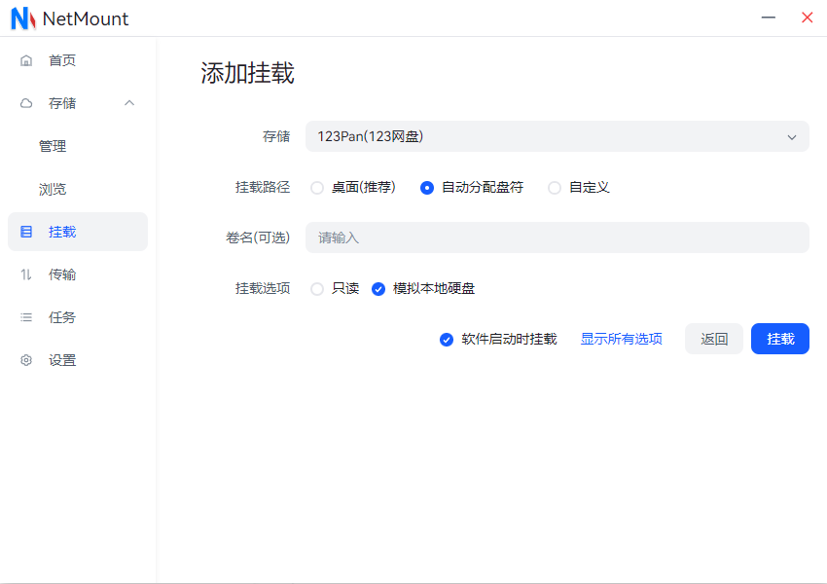
Task: Click the settings gear icon beside 设置
Action: pos(26,360)
